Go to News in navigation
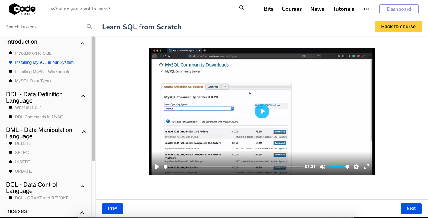This screenshot has width=428, height=218. 317,9
